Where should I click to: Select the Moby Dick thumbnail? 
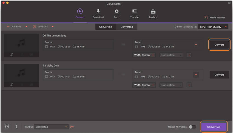coord(22,75)
